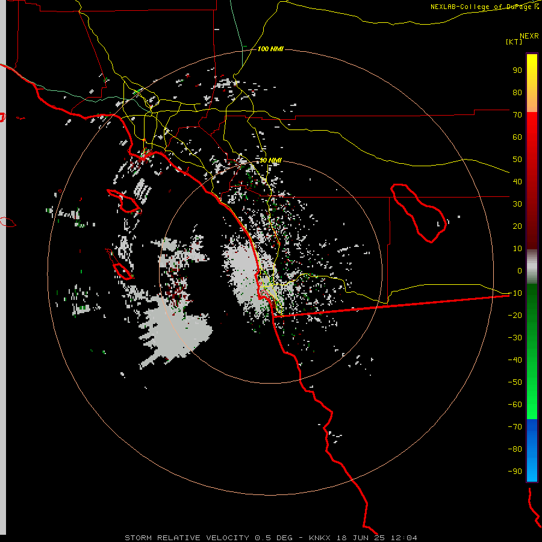
Task: Click the 40 value on the velocity scale
Action: (517, 181)
